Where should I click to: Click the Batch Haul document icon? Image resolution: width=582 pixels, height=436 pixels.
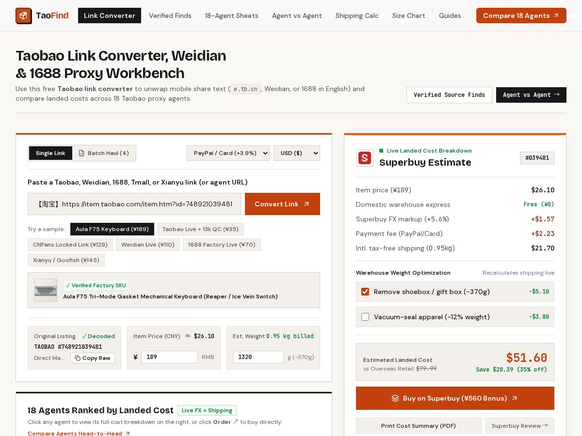[x=81, y=153]
